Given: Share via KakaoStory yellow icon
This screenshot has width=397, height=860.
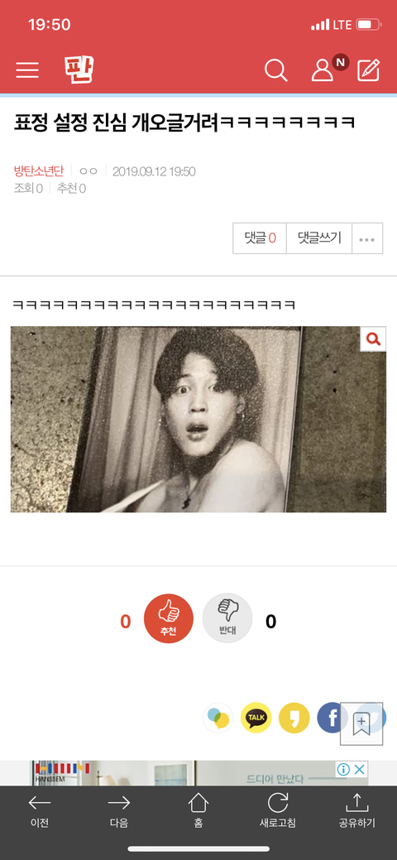Looking at the screenshot, I should click(294, 718).
